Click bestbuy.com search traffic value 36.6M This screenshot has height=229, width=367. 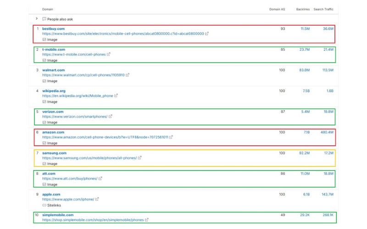tap(328, 29)
